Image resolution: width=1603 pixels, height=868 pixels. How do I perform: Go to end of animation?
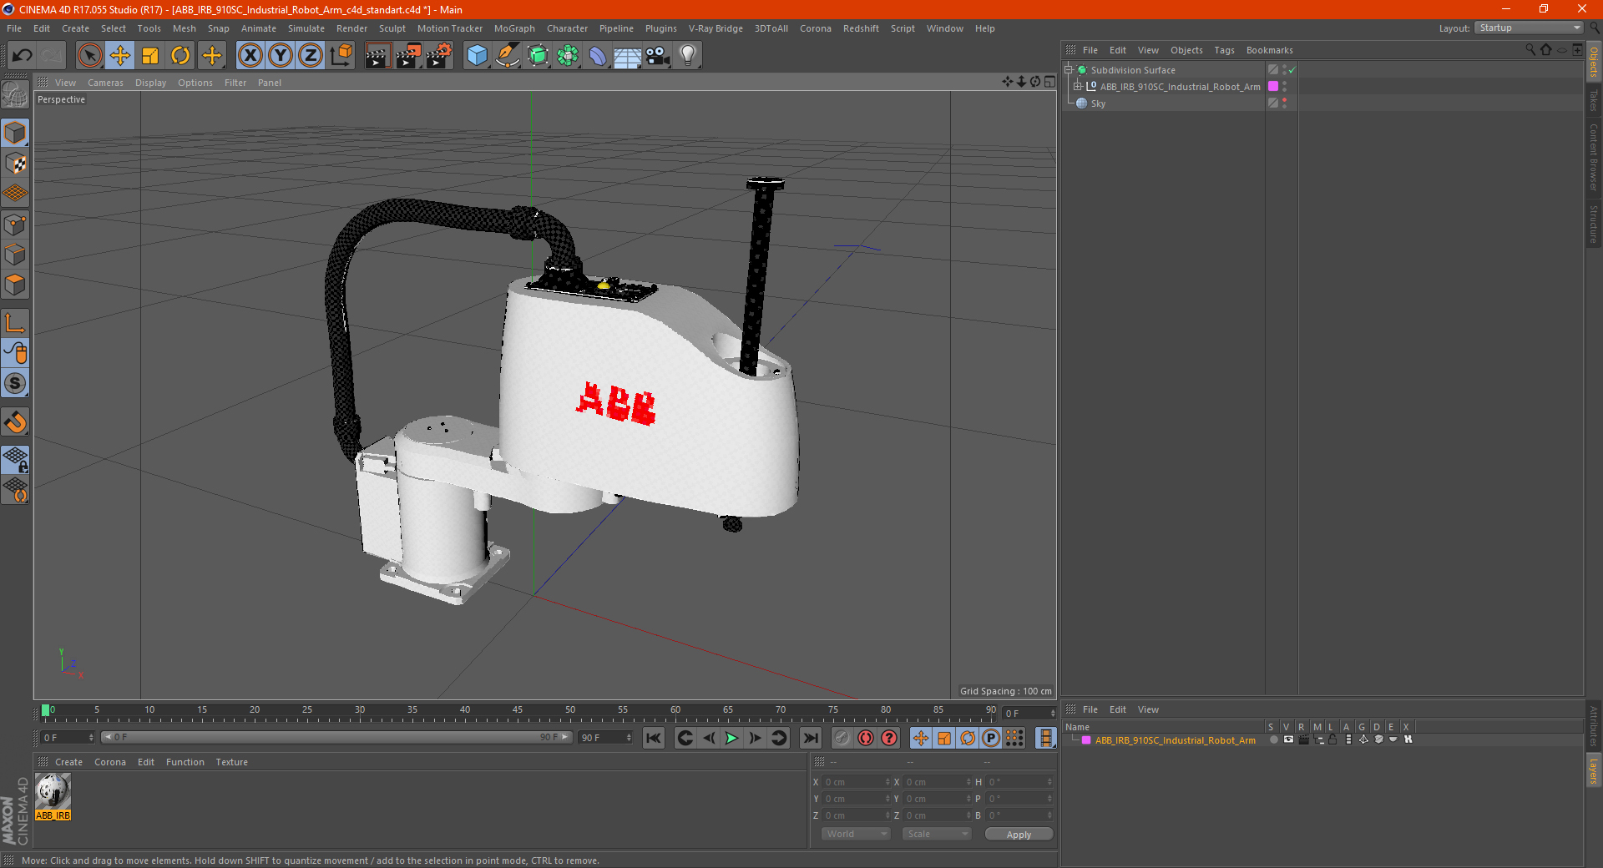pyautogui.click(x=810, y=738)
